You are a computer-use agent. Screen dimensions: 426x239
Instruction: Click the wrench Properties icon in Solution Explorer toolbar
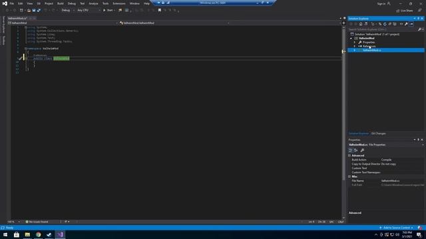(x=407, y=24)
